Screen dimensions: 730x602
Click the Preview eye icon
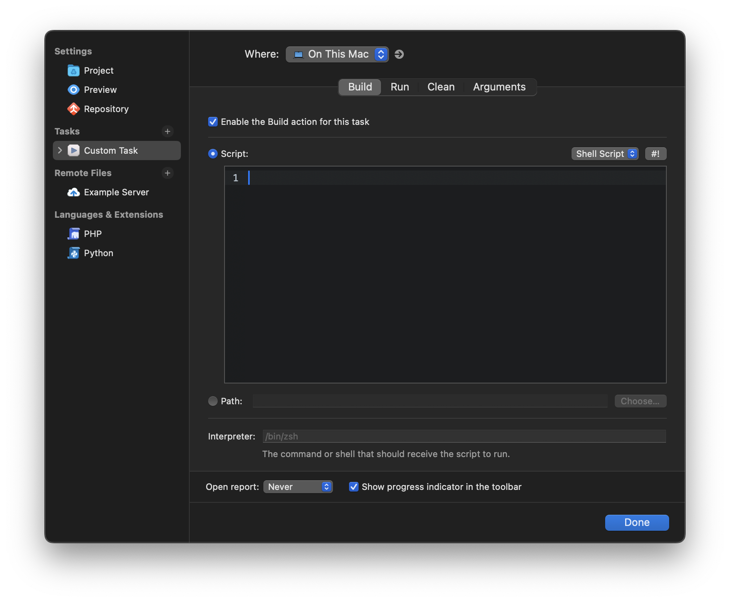pos(74,90)
